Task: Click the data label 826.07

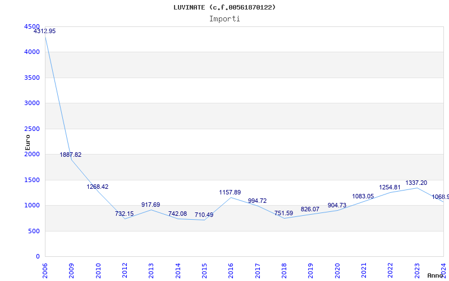Action: pyautogui.click(x=310, y=209)
